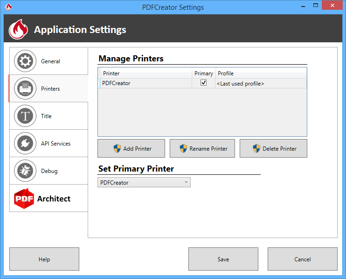346x279 pixels.
Task: Save the application settings
Action: (223, 259)
